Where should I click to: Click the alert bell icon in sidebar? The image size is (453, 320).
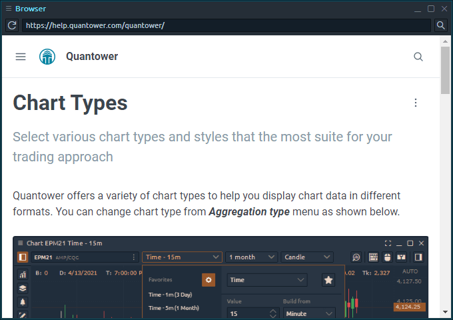pos(23,302)
